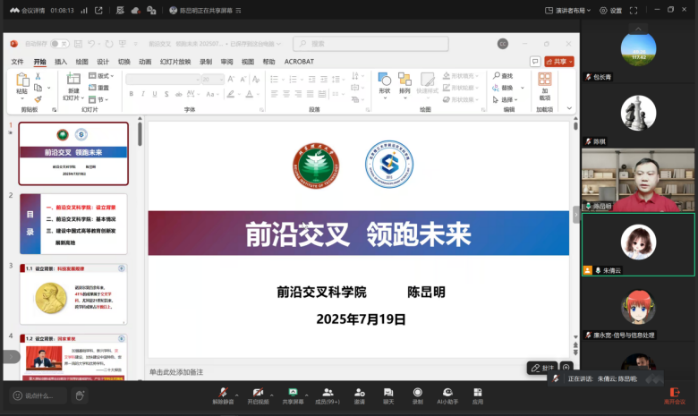Open the Presenter Layout (演讲者布局) dropdown
The height and width of the screenshot is (416, 698).
(568, 10)
